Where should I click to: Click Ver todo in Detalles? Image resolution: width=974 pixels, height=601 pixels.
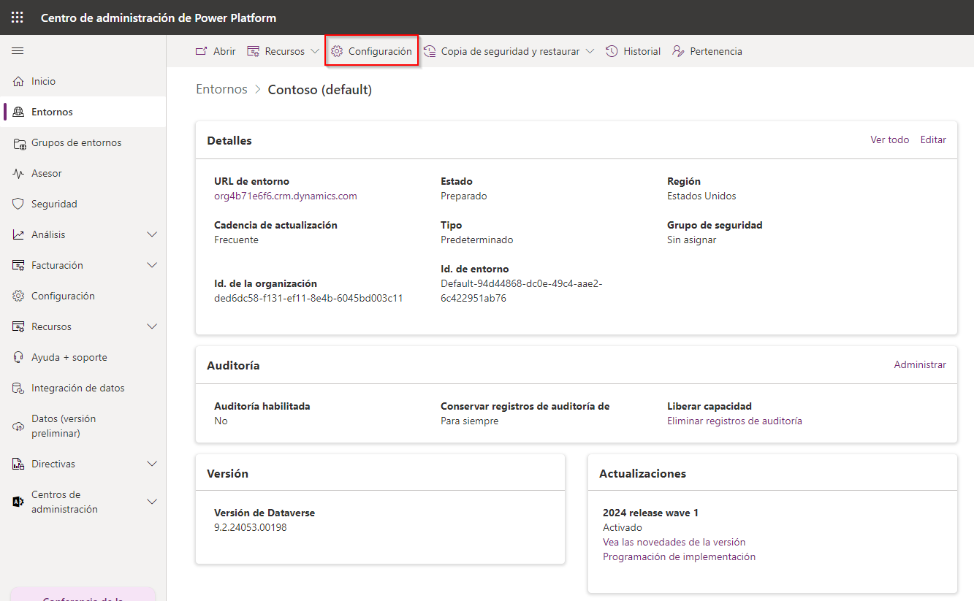point(890,139)
